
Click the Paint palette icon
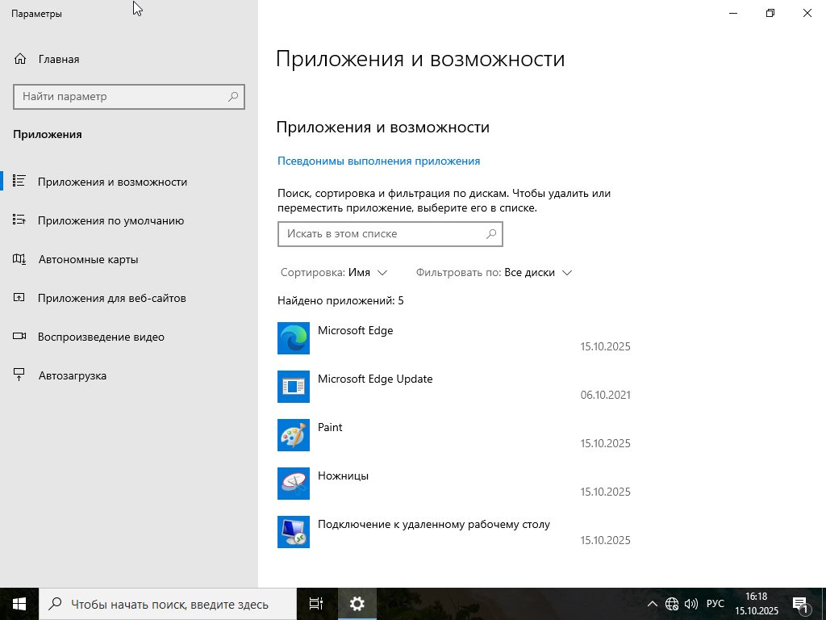click(294, 435)
